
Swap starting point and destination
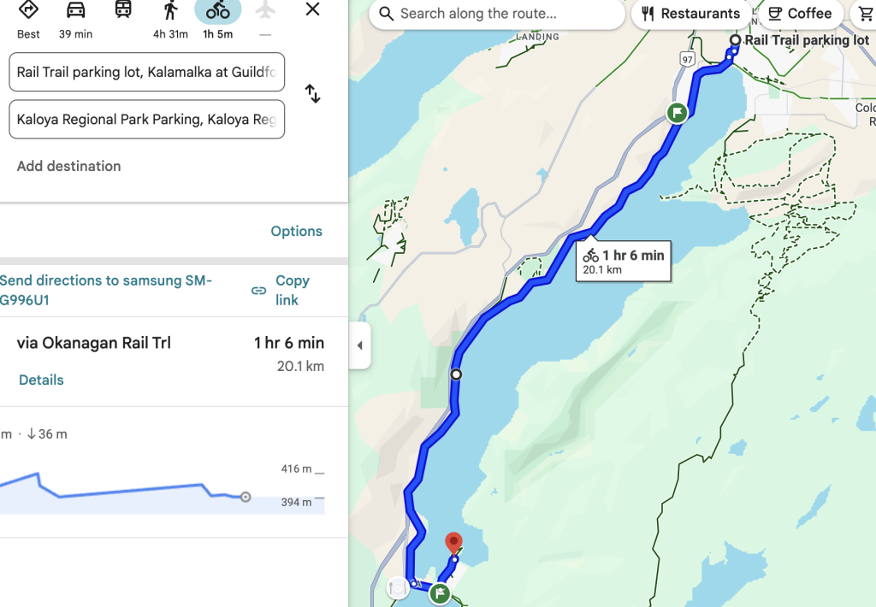point(313,94)
